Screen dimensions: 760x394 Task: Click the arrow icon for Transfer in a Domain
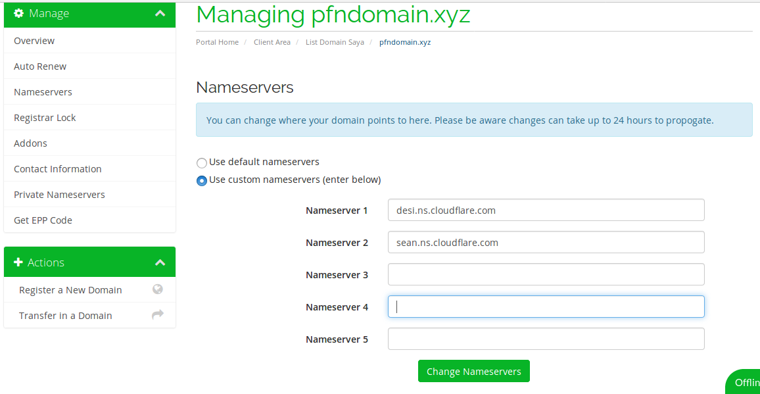point(158,315)
